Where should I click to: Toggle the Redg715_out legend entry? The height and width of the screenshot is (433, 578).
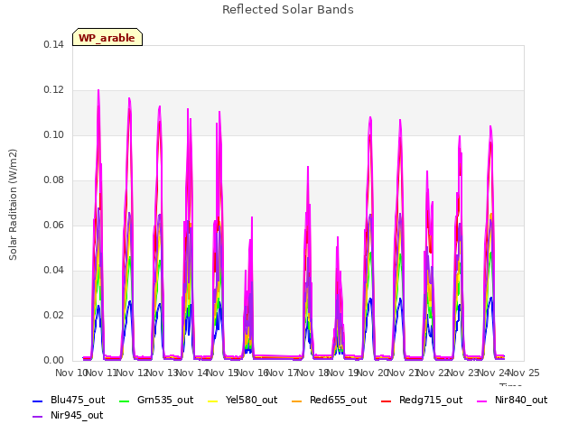point(422,401)
